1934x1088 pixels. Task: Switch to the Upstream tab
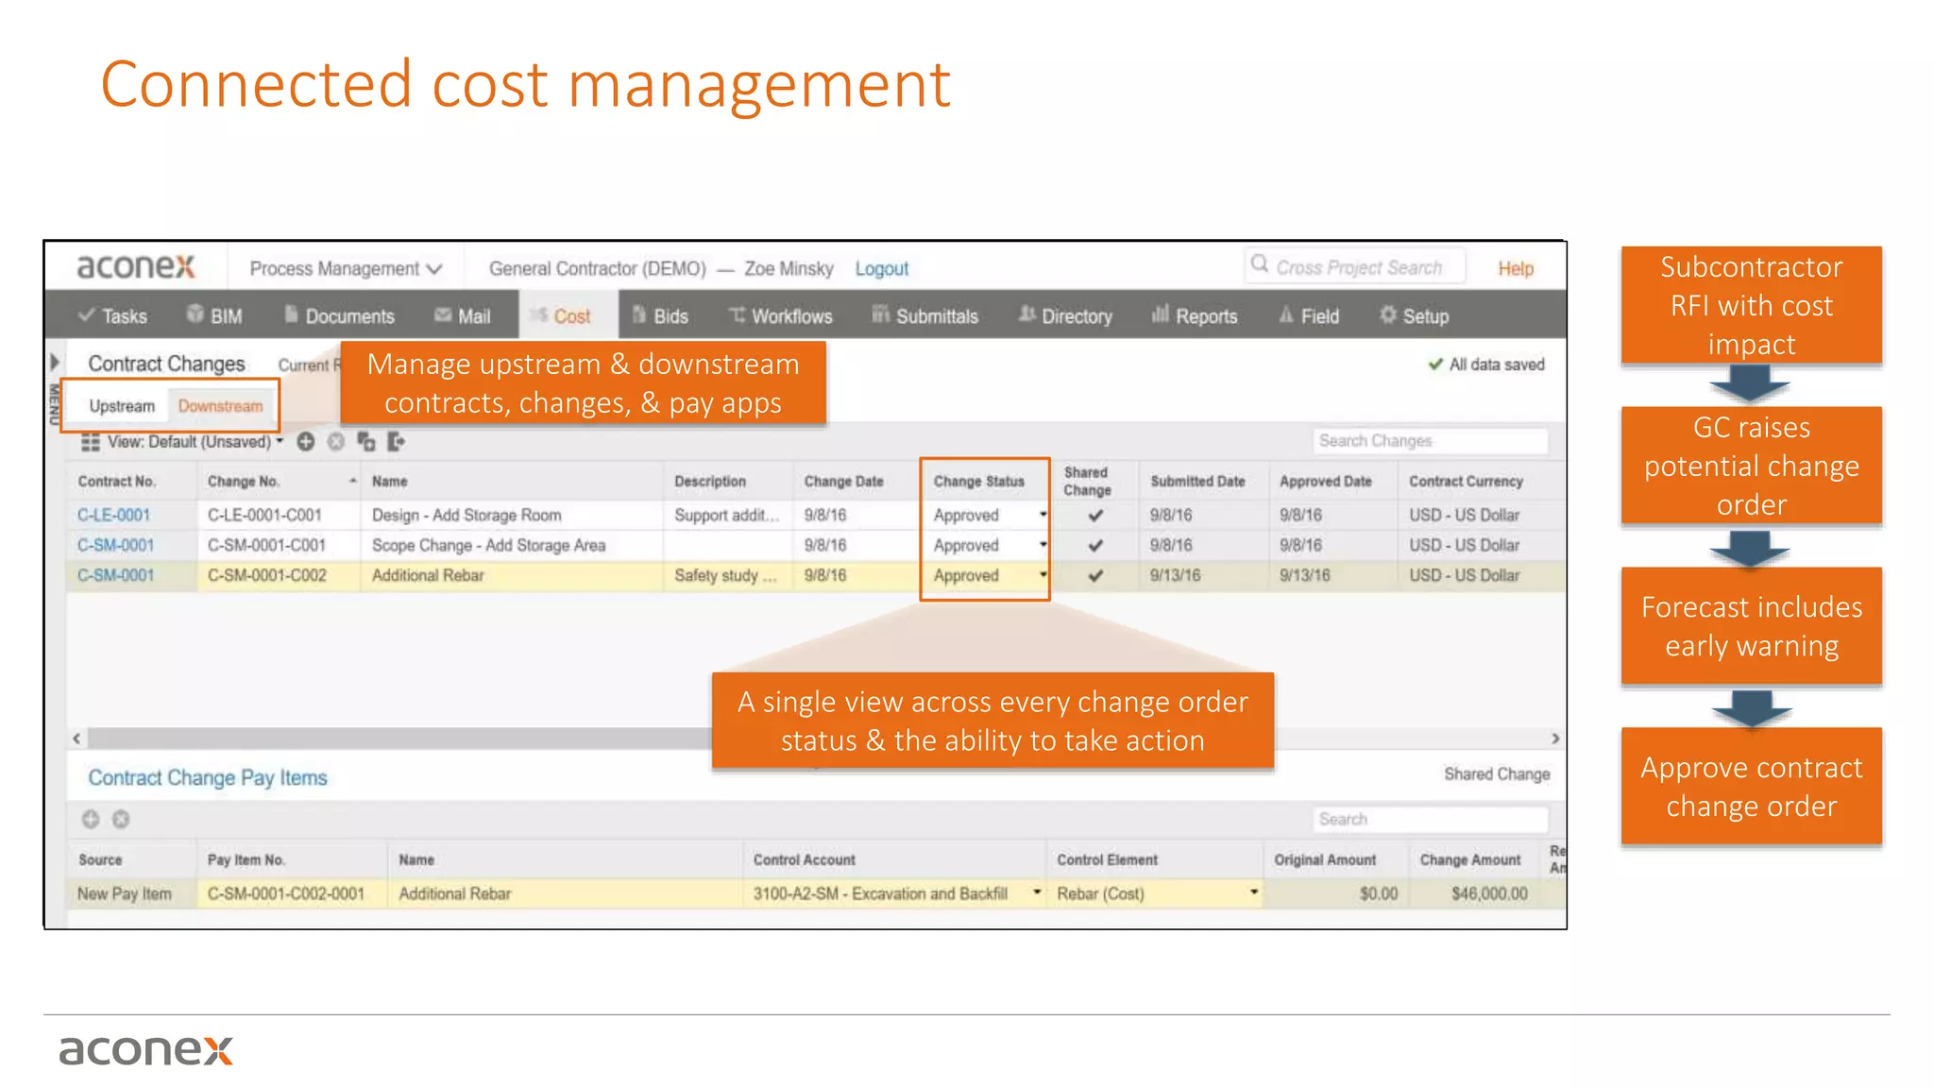tap(122, 405)
